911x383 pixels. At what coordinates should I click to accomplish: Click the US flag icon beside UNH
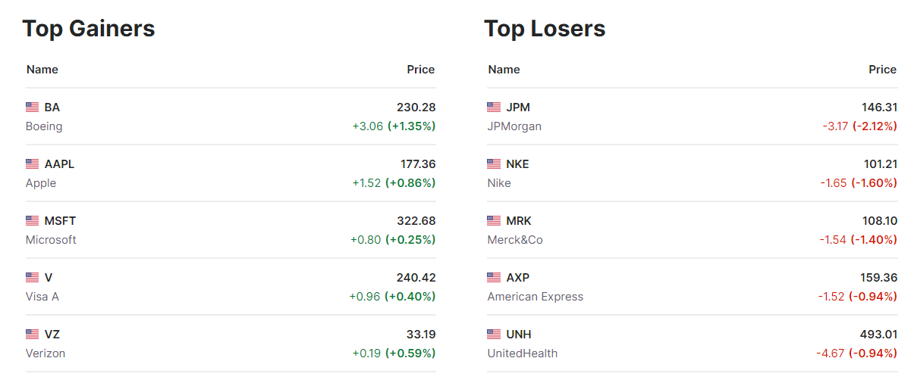[x=494, y=335]
